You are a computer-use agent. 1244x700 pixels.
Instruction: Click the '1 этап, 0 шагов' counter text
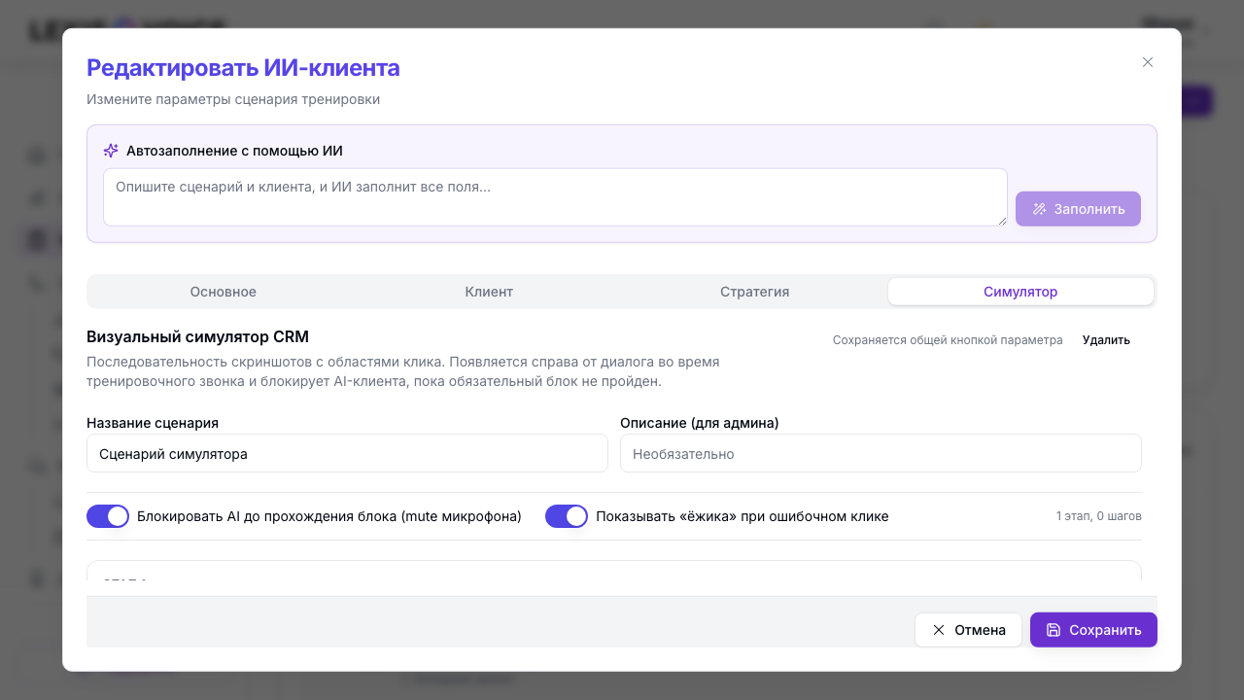[x=1098, y=516]
